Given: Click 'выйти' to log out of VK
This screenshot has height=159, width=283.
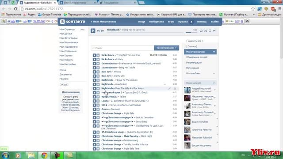Looking at the screenshot, I should point(215,22).
